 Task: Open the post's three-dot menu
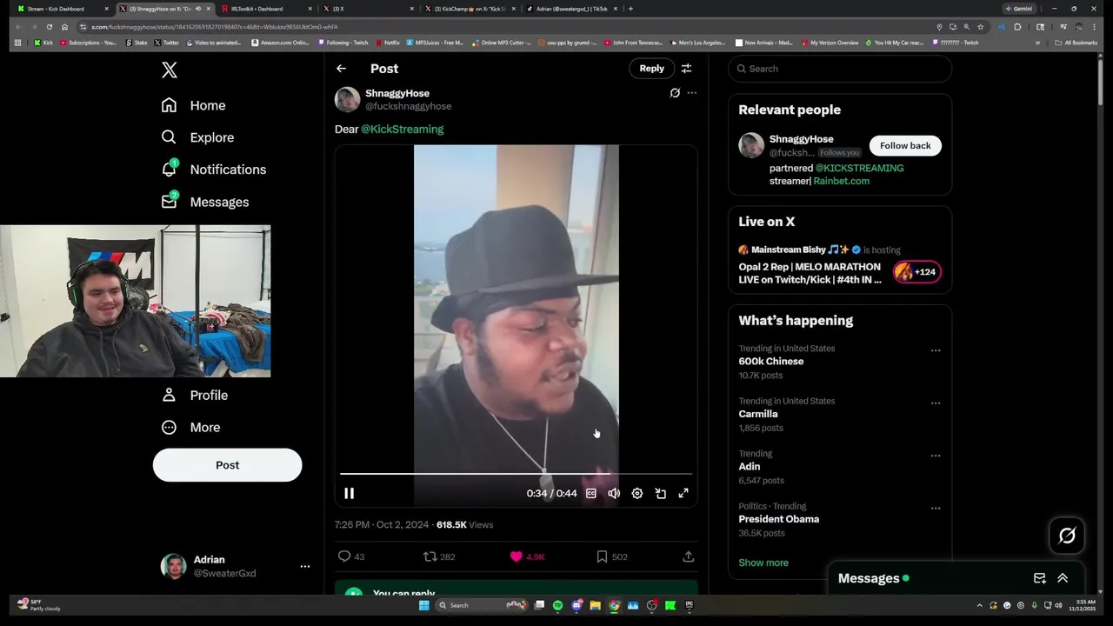pyautogui.click(x=692, y=93)
